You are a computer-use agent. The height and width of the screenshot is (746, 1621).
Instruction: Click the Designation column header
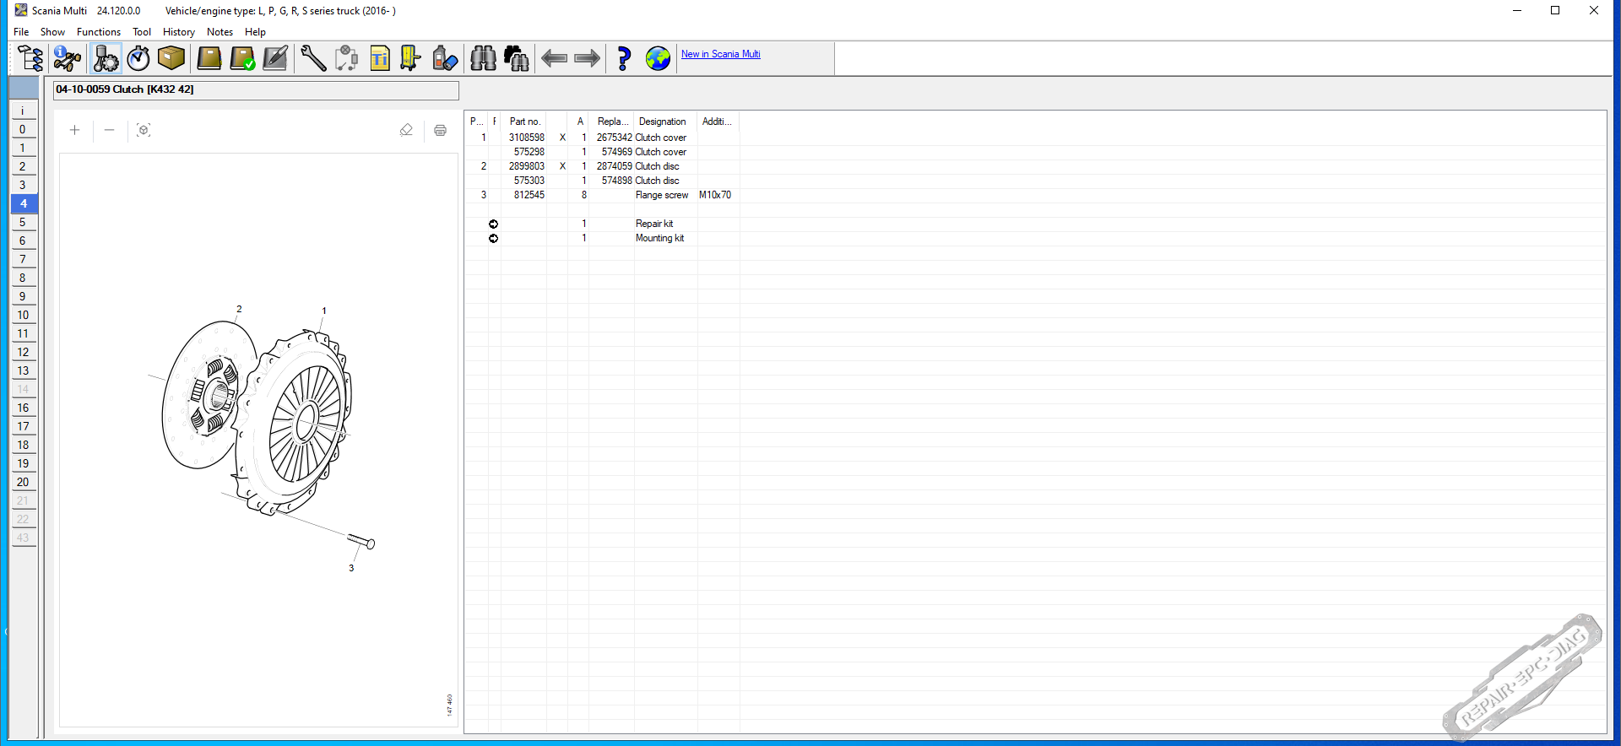tap(663, 122)
